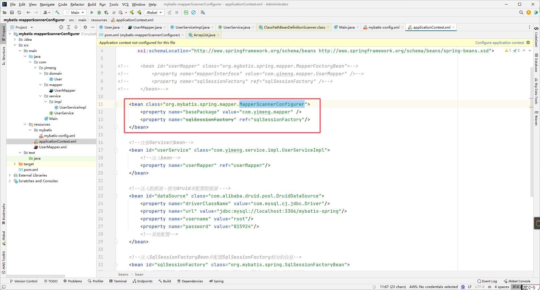Open the Main run configuration dropdown
Screen dimensions: 540x290
click(x=75, y=12)
